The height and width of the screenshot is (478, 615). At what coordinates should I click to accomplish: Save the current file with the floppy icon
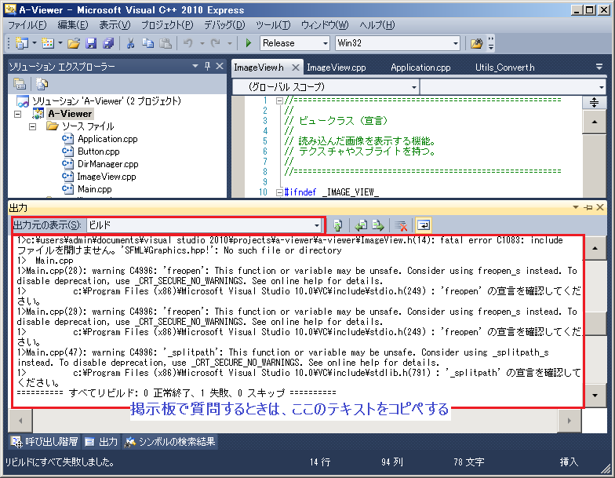91,43
